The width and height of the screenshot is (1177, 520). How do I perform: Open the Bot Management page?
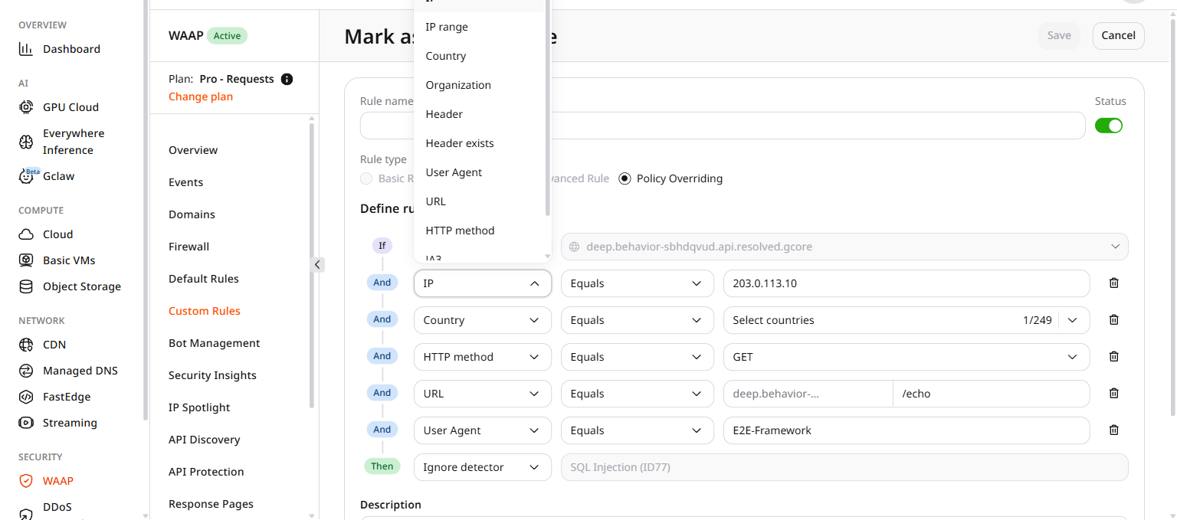point(215,343)
